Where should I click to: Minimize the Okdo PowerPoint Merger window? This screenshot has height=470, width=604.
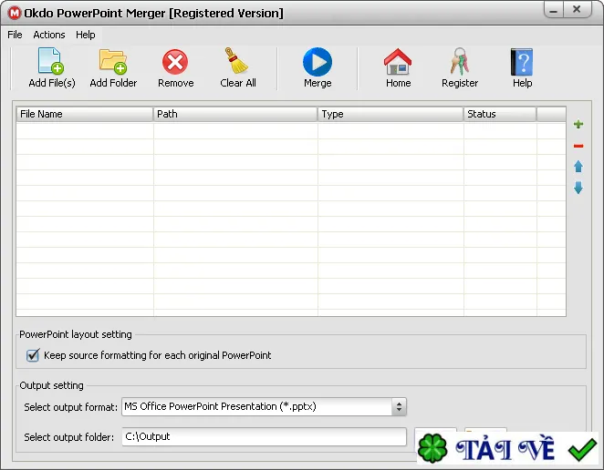(554, 10)
